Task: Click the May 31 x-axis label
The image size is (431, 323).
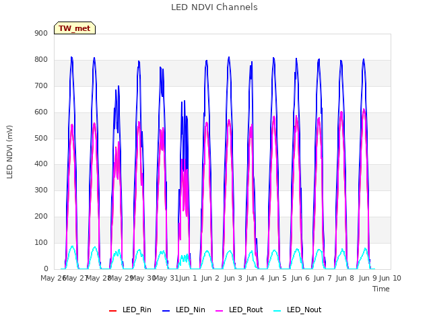Action: click(x=166, y=278)
